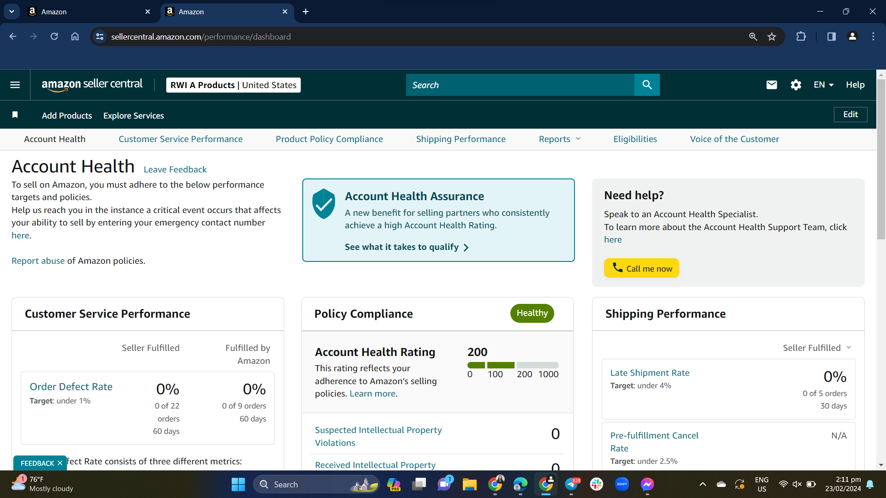
Task: Click the search magnifier button
Action: tap(647, 85)
